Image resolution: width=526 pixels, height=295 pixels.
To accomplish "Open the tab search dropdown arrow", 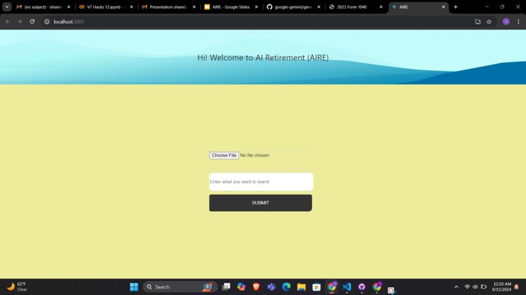I will pyautogui.click(x=7, y=7).
